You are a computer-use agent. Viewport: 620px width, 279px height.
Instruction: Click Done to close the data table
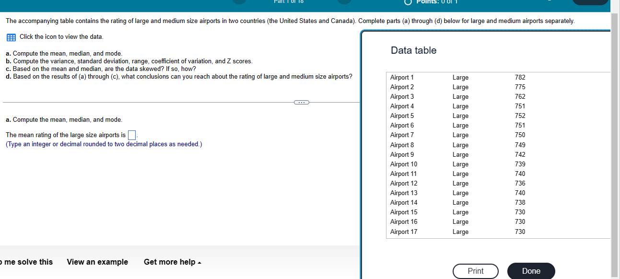pyautogui.click(x=531, y=271)
